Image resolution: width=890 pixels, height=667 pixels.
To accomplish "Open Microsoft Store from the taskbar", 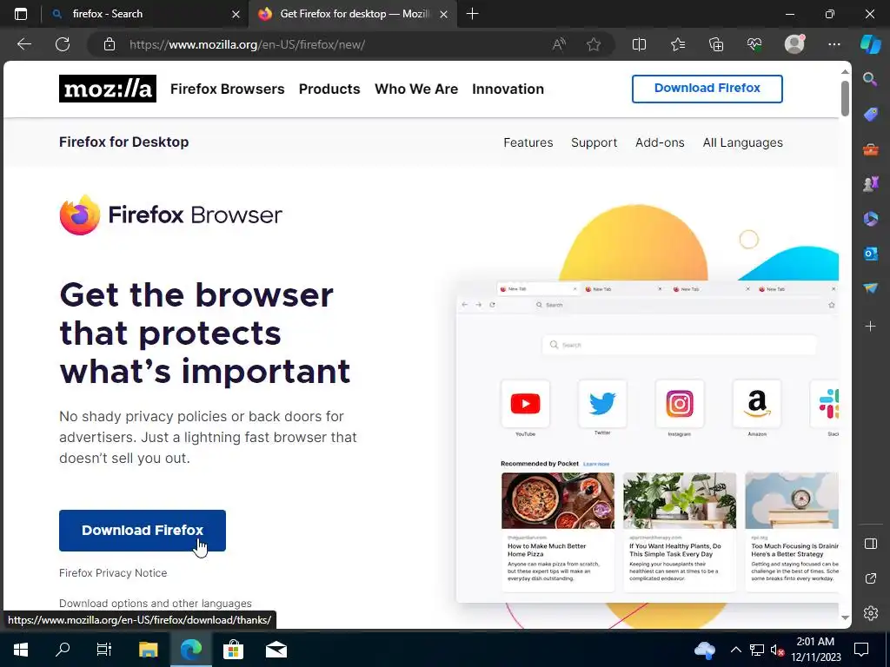I will (233, 650).
